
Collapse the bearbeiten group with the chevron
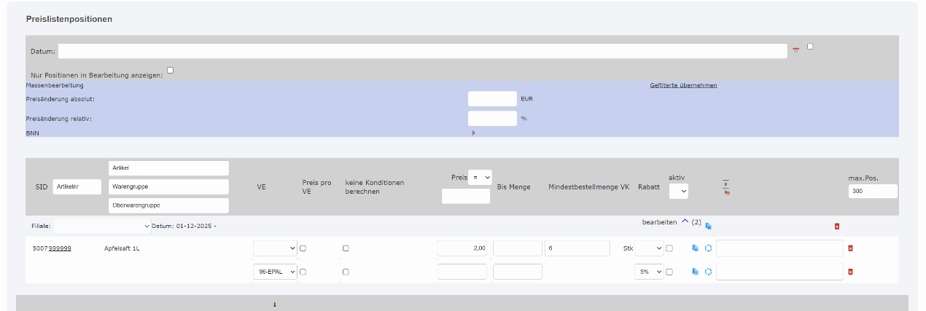685,222
